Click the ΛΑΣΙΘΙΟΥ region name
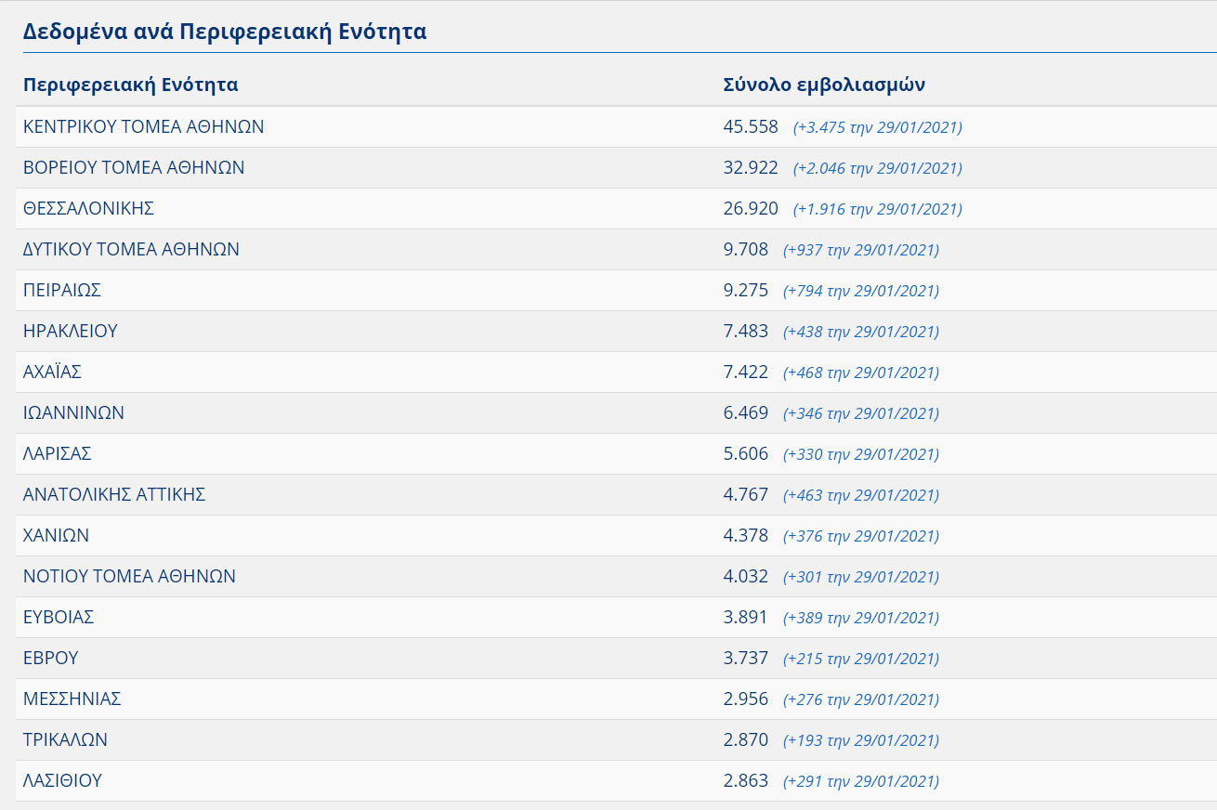1217x810 pixels. pos(62,781)
